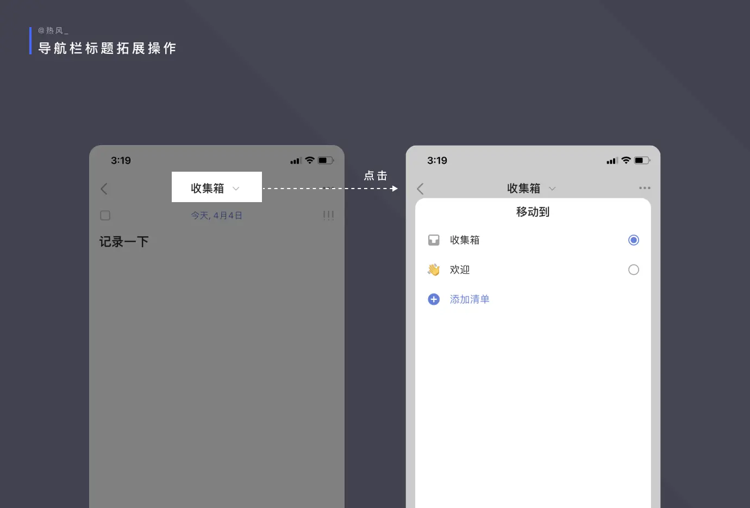Click the task title 记录一下

tap(124, 242)
